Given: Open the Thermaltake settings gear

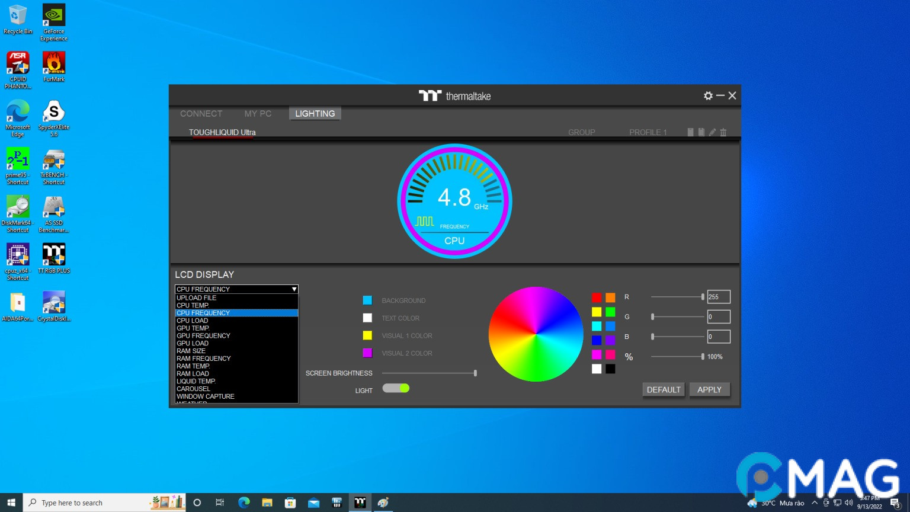Looking at the screenshot, I should [x=708, y=96].
